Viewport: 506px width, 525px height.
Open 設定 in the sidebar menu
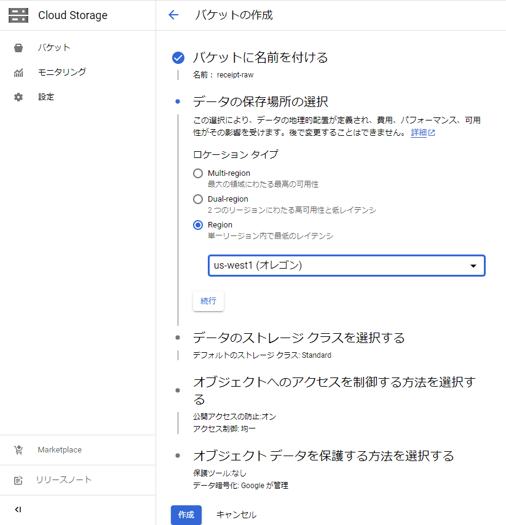coord(46,97)
